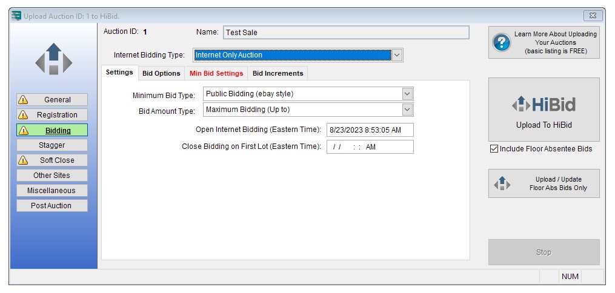Toggle Include Floor Absentee Bids checkbox

pyautogui.click(x=494, y=149)
